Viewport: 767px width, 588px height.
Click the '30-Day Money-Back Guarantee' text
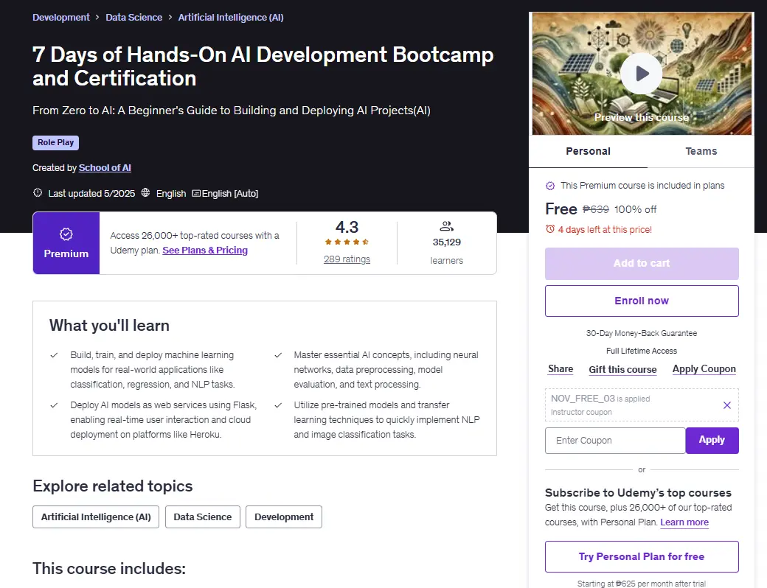pyautogui.click(x=642, y=333)
